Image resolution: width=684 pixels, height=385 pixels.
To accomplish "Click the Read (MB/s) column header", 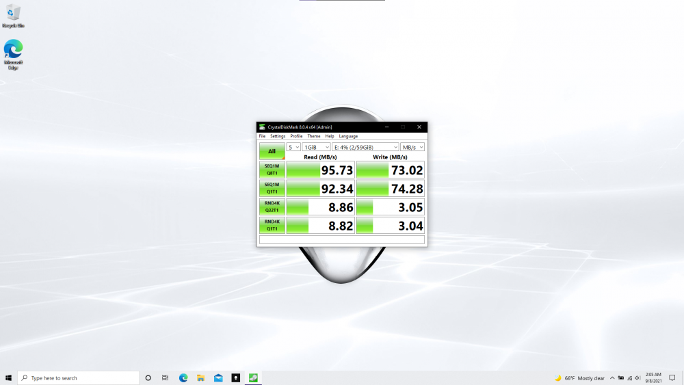I will coord(320,157).
